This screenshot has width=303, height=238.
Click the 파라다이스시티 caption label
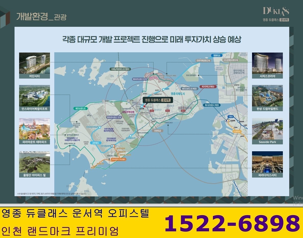pos(267,175)
